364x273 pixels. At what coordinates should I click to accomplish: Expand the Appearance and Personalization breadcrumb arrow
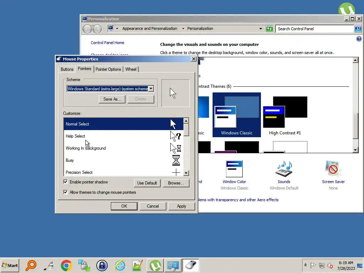click(183, 28)
